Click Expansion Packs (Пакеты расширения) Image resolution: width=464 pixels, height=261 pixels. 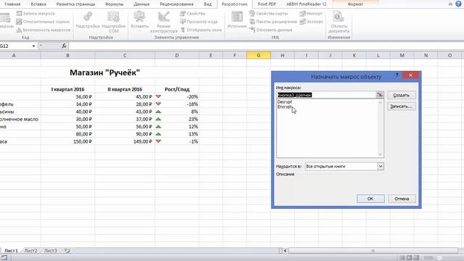click(x=273, y=22)
